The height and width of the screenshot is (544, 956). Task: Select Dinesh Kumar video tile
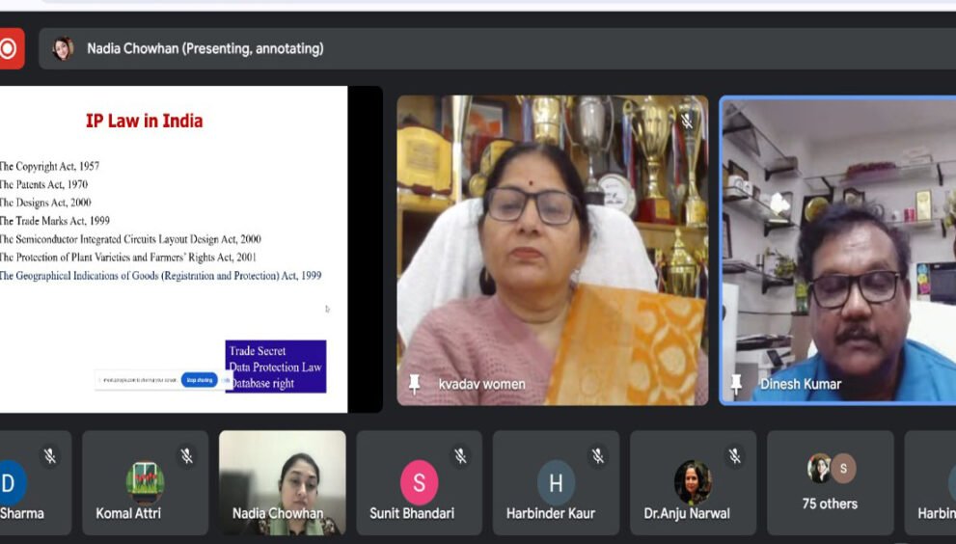pyautogui.click(x=837, y=250)
